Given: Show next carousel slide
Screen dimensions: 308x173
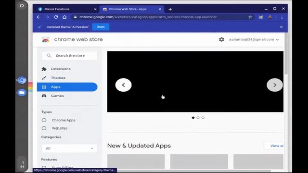Looking at the screenshot, I should (x=275, y=85).
